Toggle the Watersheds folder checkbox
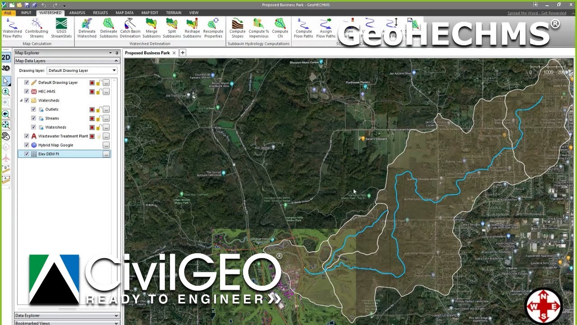 [x=27, y=100]
